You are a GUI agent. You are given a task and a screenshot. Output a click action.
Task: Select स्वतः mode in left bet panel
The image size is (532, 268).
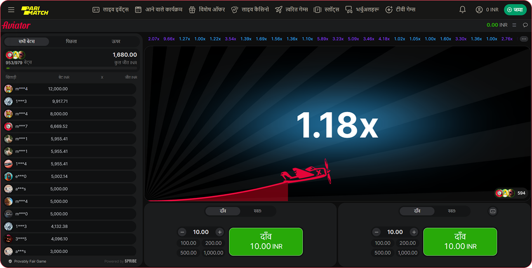pyautogui.click(x=258, y=211)
